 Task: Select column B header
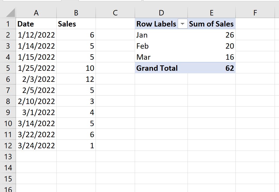pyautogui.click(x=76, y=13)
